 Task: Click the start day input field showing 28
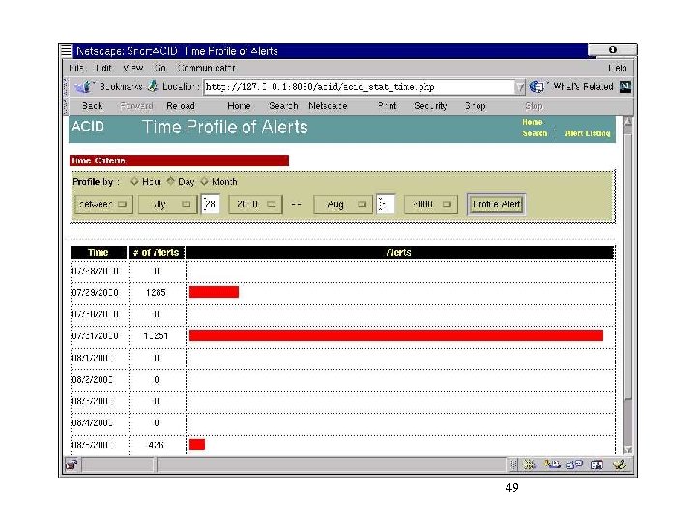[211, 204]
